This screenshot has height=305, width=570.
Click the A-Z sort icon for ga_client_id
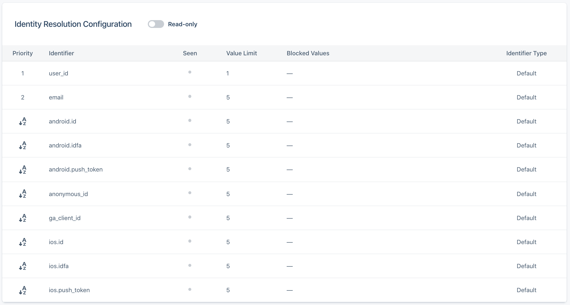pyautogui.click(x=23, y=218)
